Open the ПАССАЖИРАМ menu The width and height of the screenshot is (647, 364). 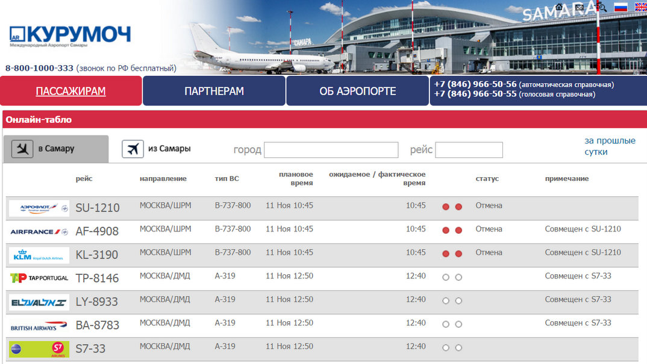70,91
